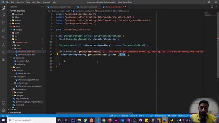Open errors and warnings count in status bar

click(6, 116)
